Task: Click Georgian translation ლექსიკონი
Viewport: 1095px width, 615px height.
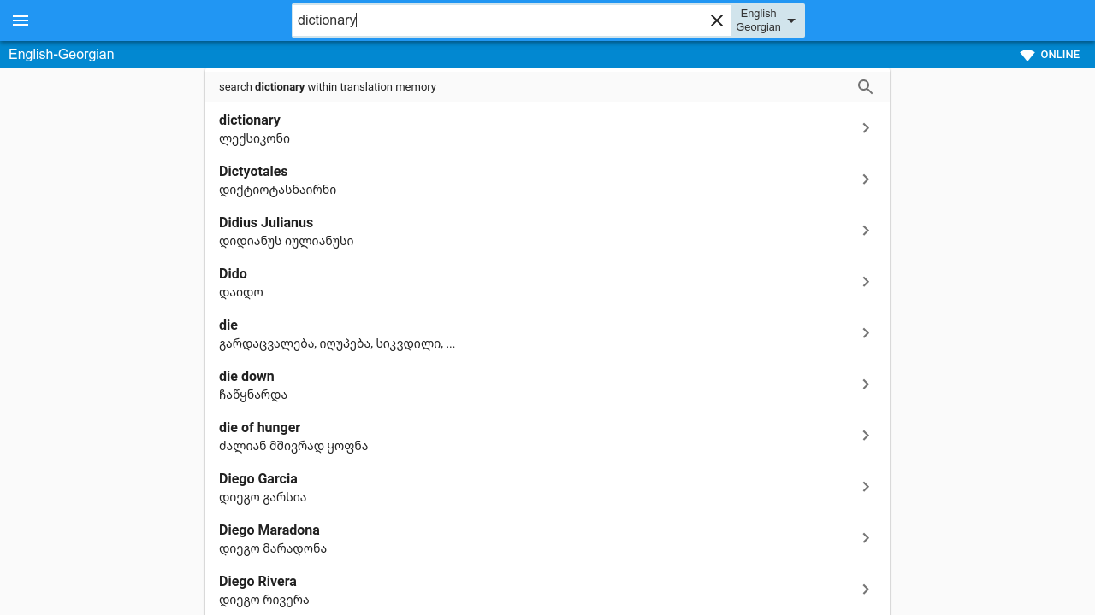Action: 254,139
